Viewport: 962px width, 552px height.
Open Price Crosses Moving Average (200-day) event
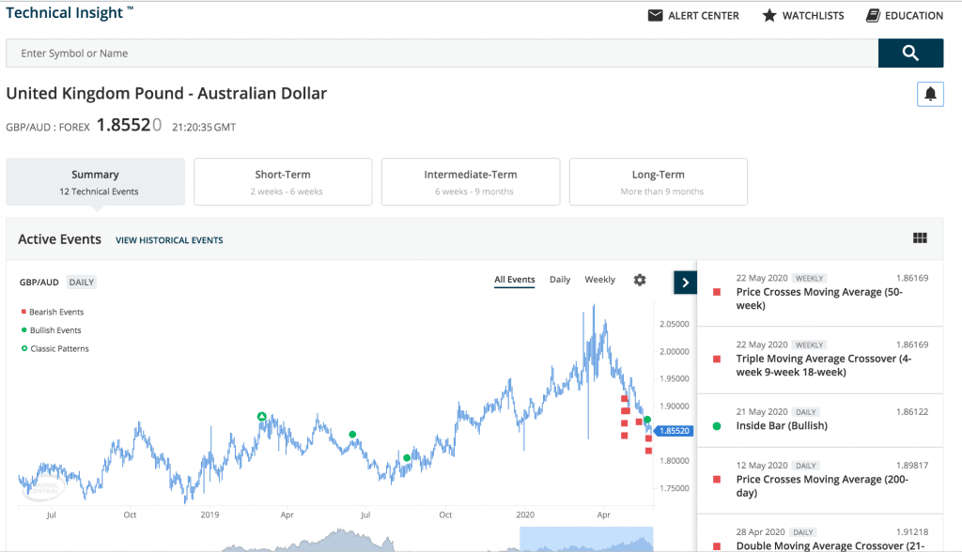click(x=819, y=481)
